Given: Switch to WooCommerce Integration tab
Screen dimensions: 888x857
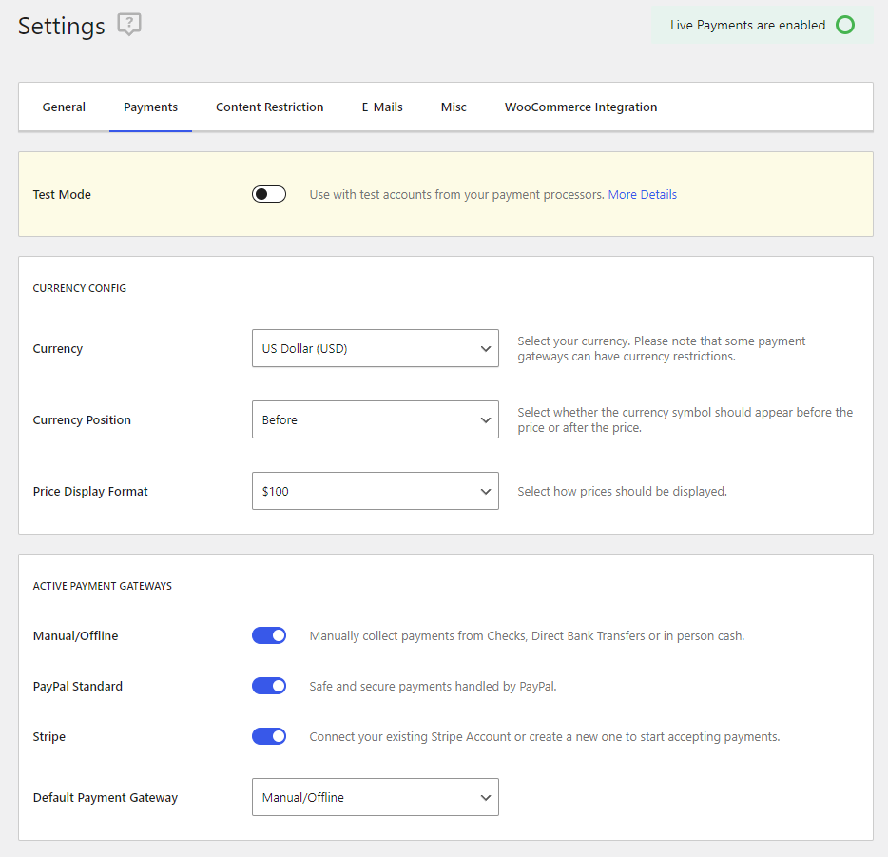Looking at the screenshot, I should (581, 107).
